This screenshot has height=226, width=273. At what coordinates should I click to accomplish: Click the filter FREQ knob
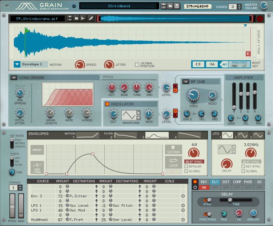tap(193, 95)
